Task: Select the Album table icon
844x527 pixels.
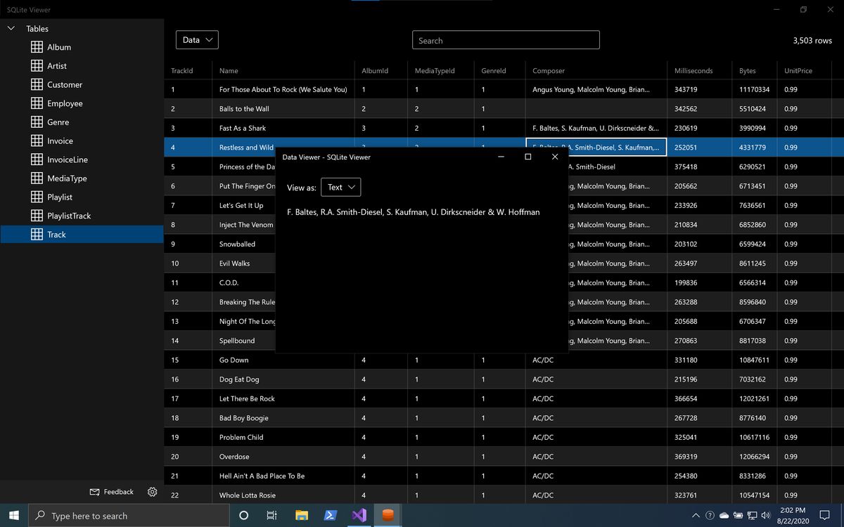Action: coord(37,47)
